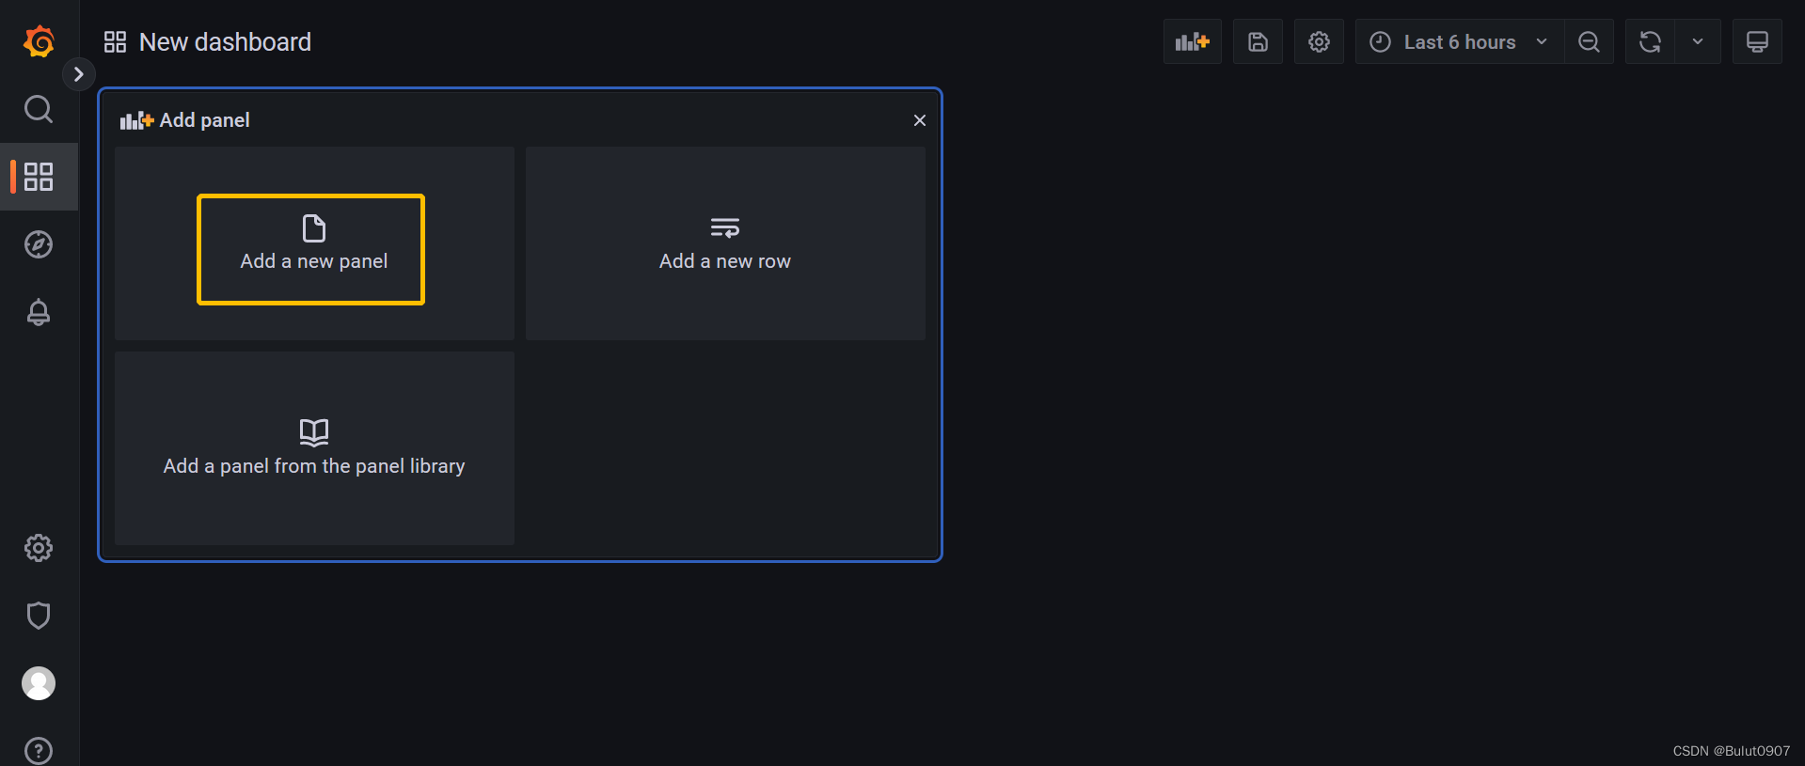Click the Grafana logo
The image size is (1805, 766).
tap(39, 41)
